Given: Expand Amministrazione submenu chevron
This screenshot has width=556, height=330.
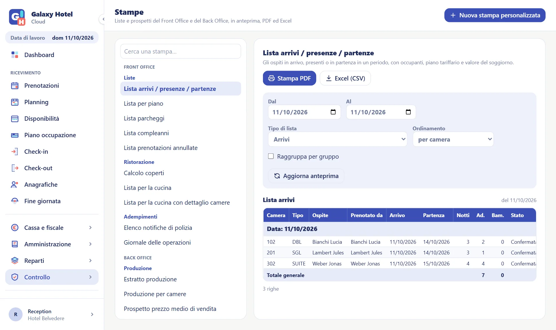Looking at the screenshot, I should pos(90,244).
